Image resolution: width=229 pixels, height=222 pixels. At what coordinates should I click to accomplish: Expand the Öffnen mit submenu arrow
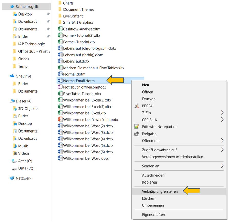[x=222, y=140]
